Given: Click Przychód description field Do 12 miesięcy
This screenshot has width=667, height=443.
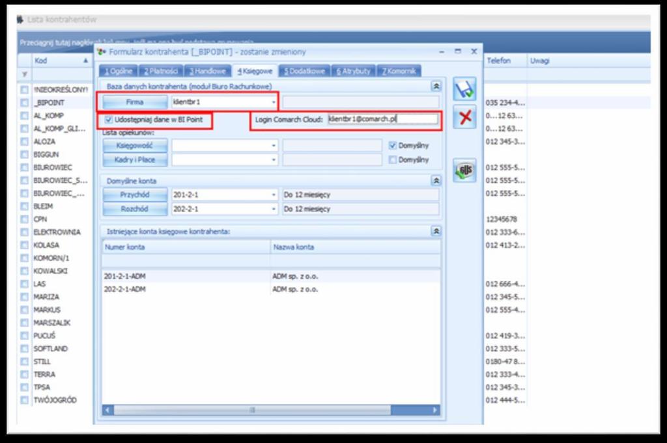Looking at the screenshot, I should pyautogui.click(x=360, y=195).
